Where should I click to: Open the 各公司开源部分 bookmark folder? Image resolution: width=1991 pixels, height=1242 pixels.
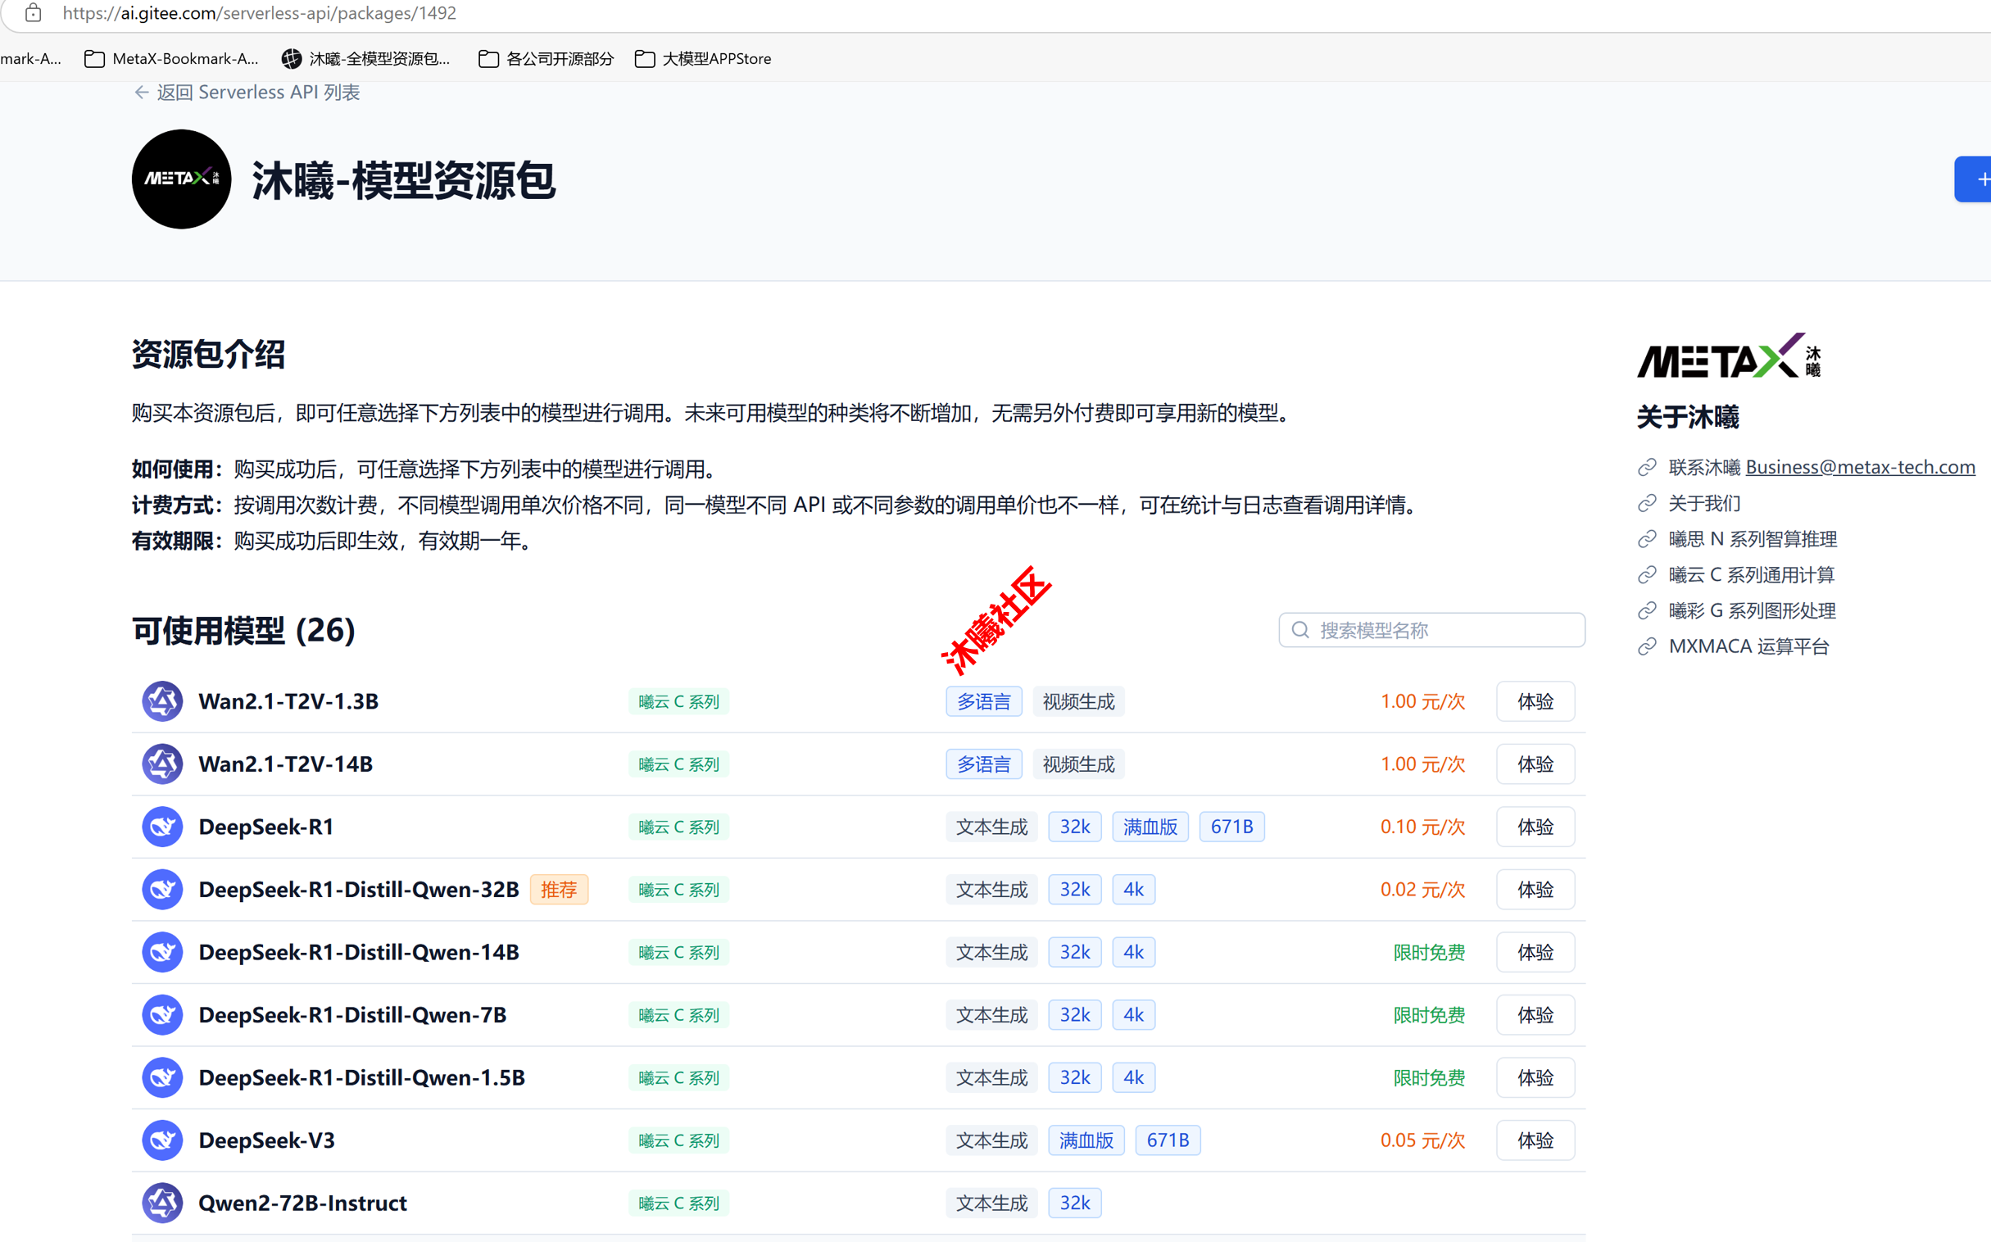click(547, 58)
